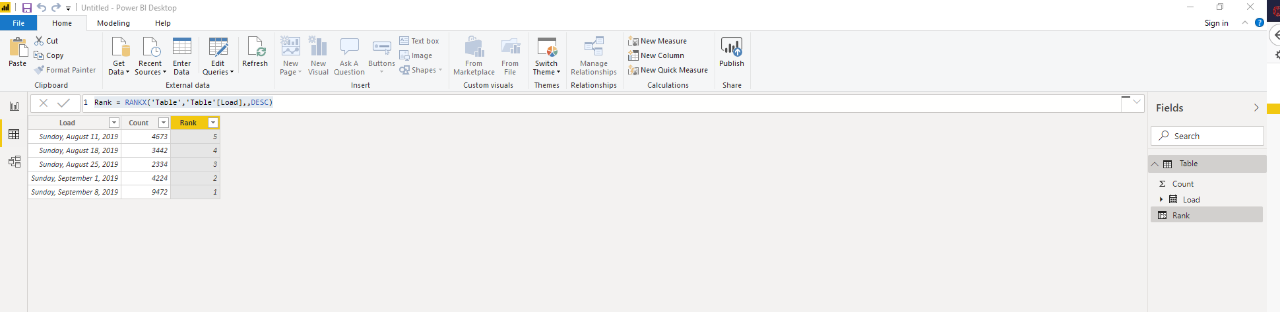
Task: Open the Help ribbon tab
Action: pos(162,23)
